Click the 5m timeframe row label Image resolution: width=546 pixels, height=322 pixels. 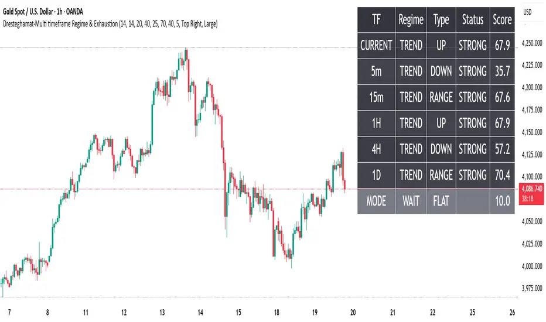click(x=376, y=71)
